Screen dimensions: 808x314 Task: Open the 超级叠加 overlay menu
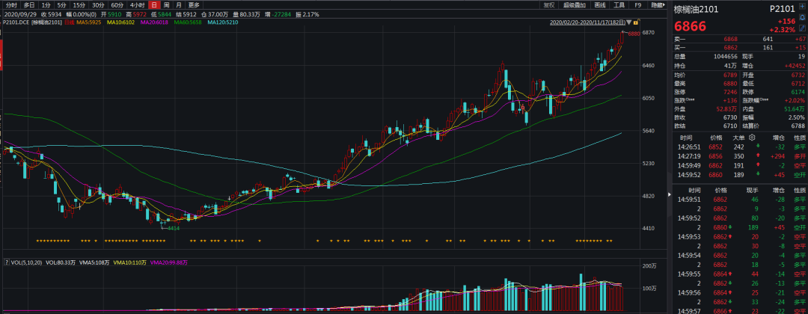[575, 5]
